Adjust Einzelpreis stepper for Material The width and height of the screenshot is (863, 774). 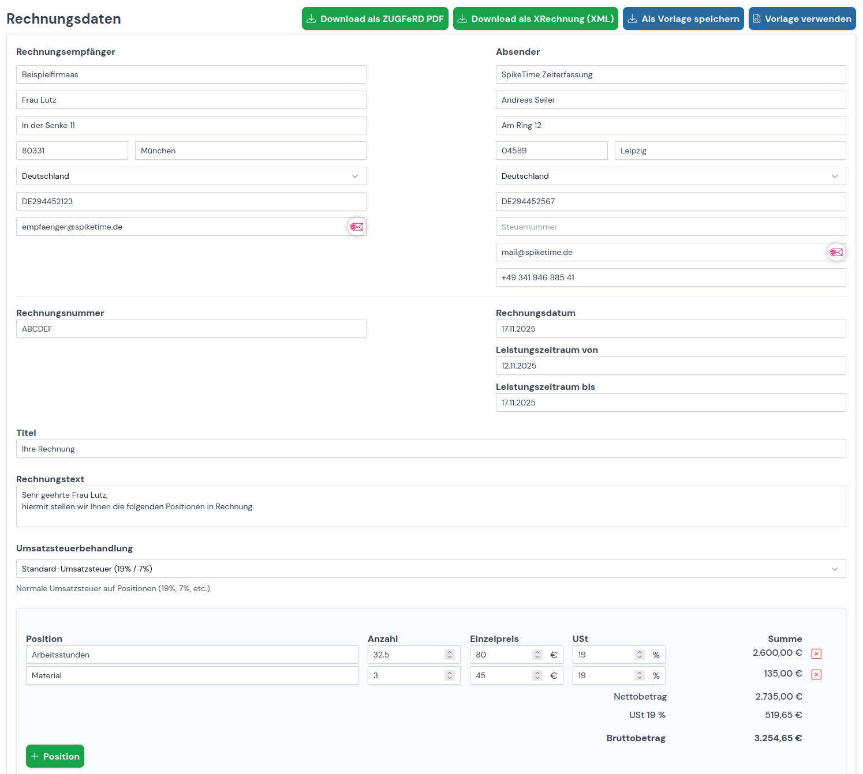[x=537, y=675]
